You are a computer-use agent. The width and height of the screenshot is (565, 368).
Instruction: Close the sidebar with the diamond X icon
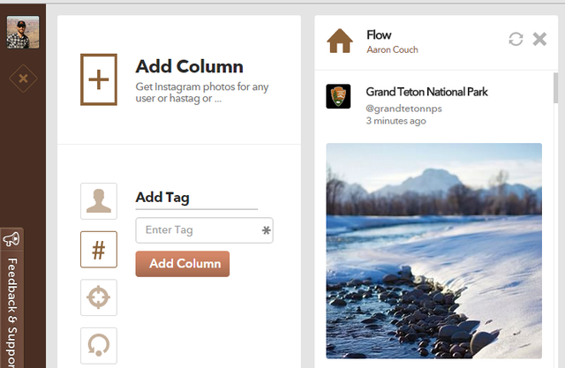tap(23, 79)
